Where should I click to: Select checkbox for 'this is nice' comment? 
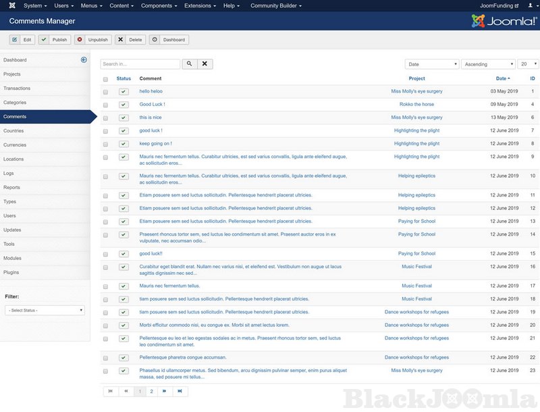(105, 118)
